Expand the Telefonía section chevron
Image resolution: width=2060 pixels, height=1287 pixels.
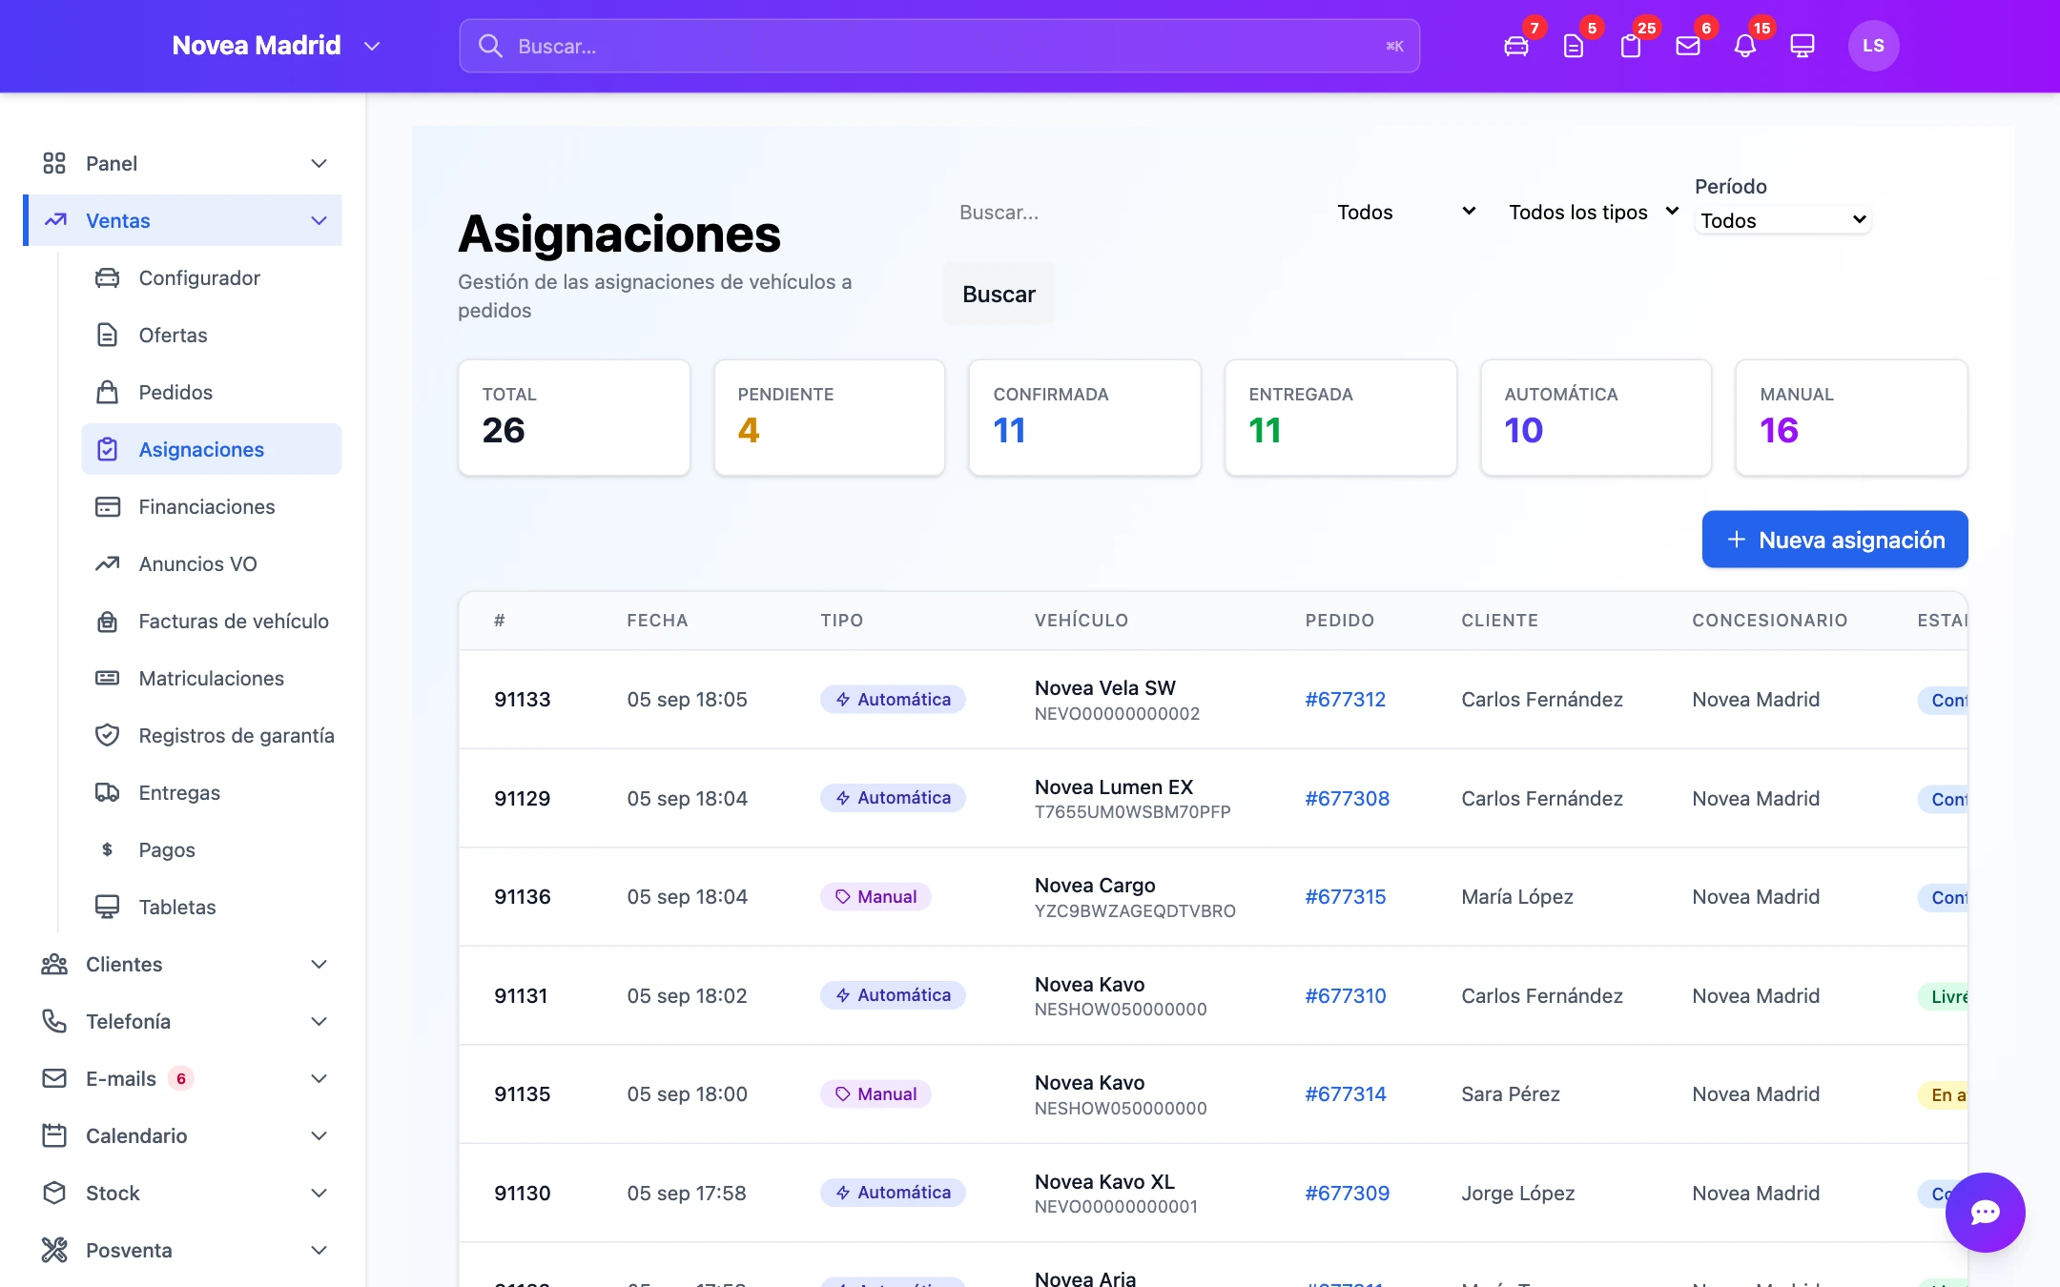click(x=319, y=1021)
